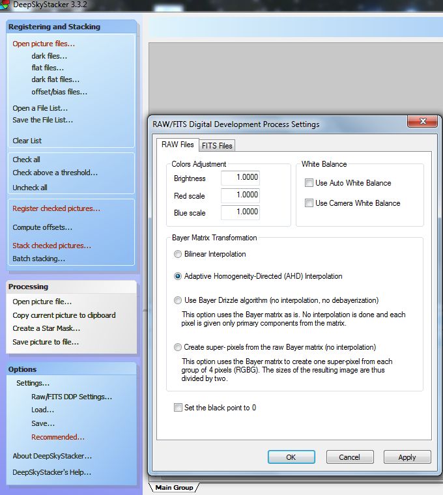Click Uncheck all
Screen dimensions: 443x495
point(30,188)
